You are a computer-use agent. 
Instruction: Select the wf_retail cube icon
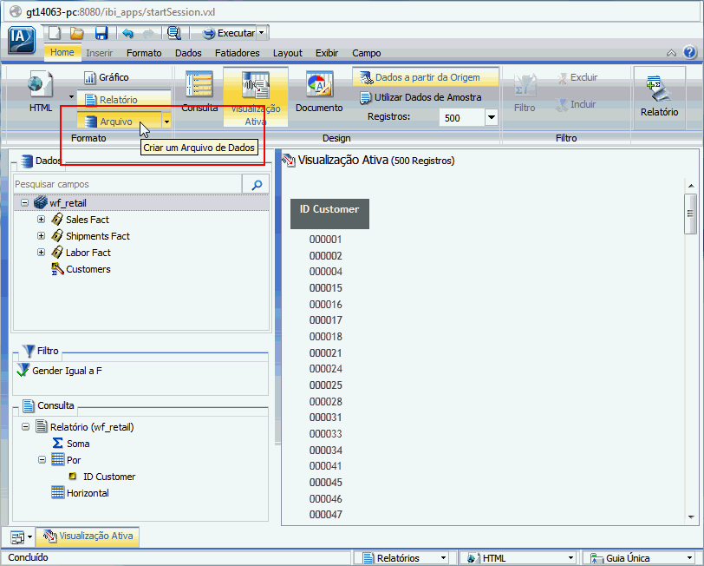(41, 203)
